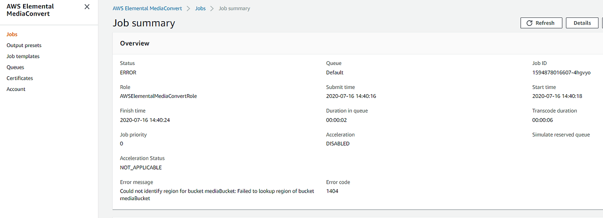Click the Default queue value

click(334, 73)
